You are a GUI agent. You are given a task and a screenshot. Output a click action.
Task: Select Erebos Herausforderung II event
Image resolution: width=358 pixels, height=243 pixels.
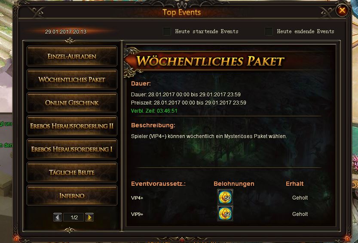click(x=72, y=126)
